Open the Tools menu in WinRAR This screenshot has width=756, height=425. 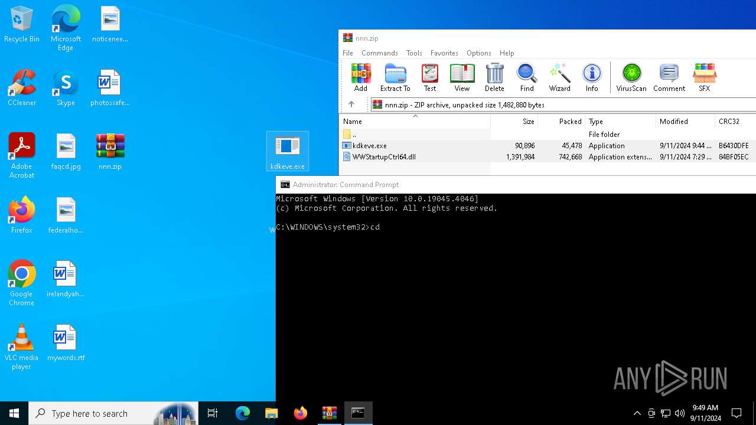point(414,53)
